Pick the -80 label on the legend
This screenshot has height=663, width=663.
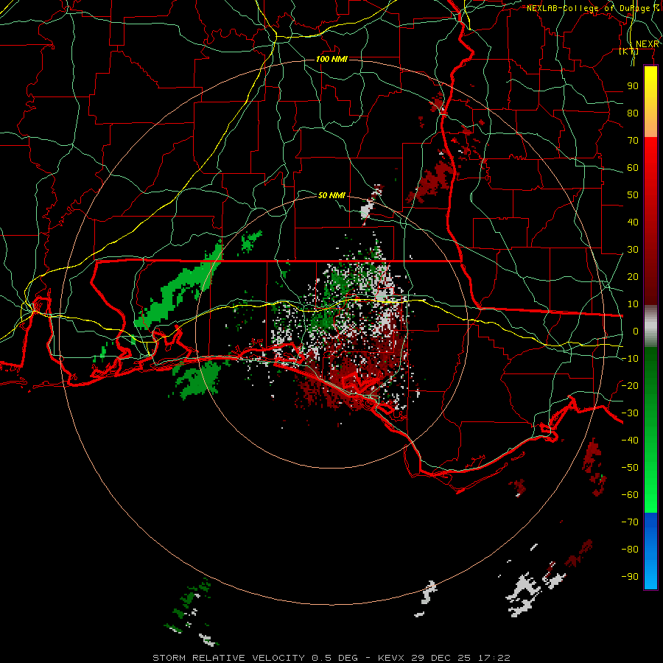tap(630, 550)
